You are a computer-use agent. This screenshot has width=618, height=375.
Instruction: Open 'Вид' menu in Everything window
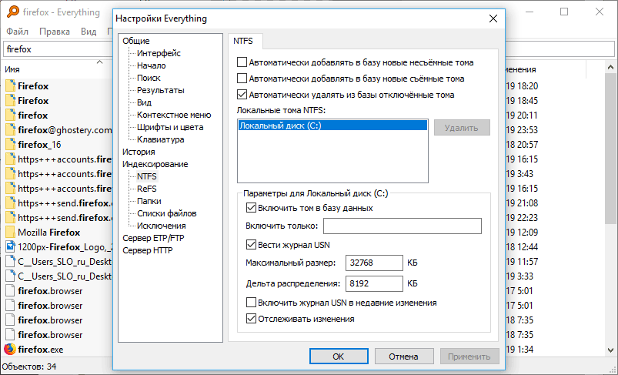tap(89, 31)
